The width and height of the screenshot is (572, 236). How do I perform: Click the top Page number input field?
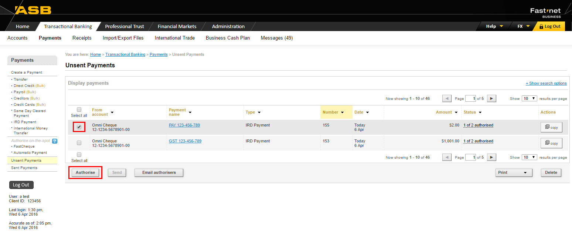click(470, 98)
